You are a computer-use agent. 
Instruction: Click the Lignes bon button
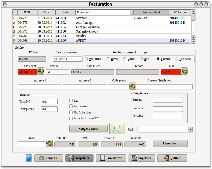tap(170, 143)
